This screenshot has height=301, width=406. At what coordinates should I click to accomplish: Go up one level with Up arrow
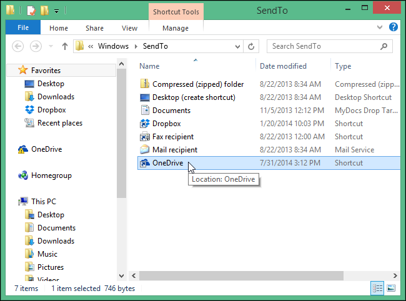pos(65,46)
